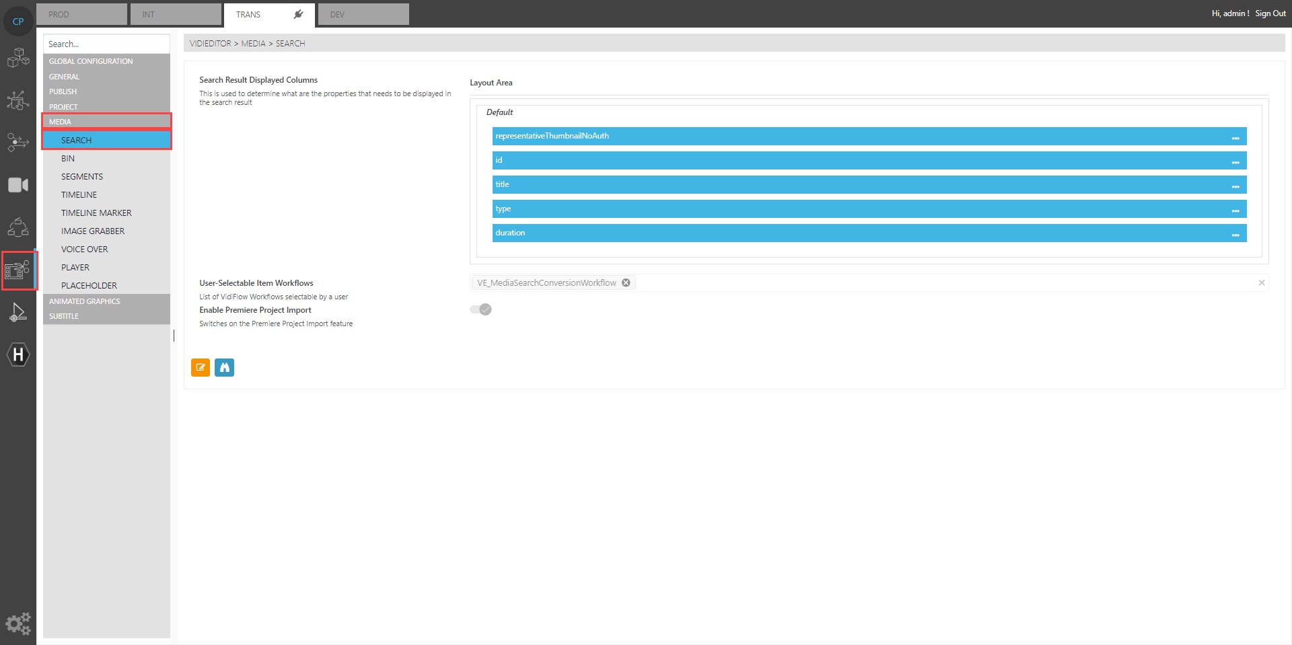Remove VE_MediaSearchConversionWorkflow tag

626,283
